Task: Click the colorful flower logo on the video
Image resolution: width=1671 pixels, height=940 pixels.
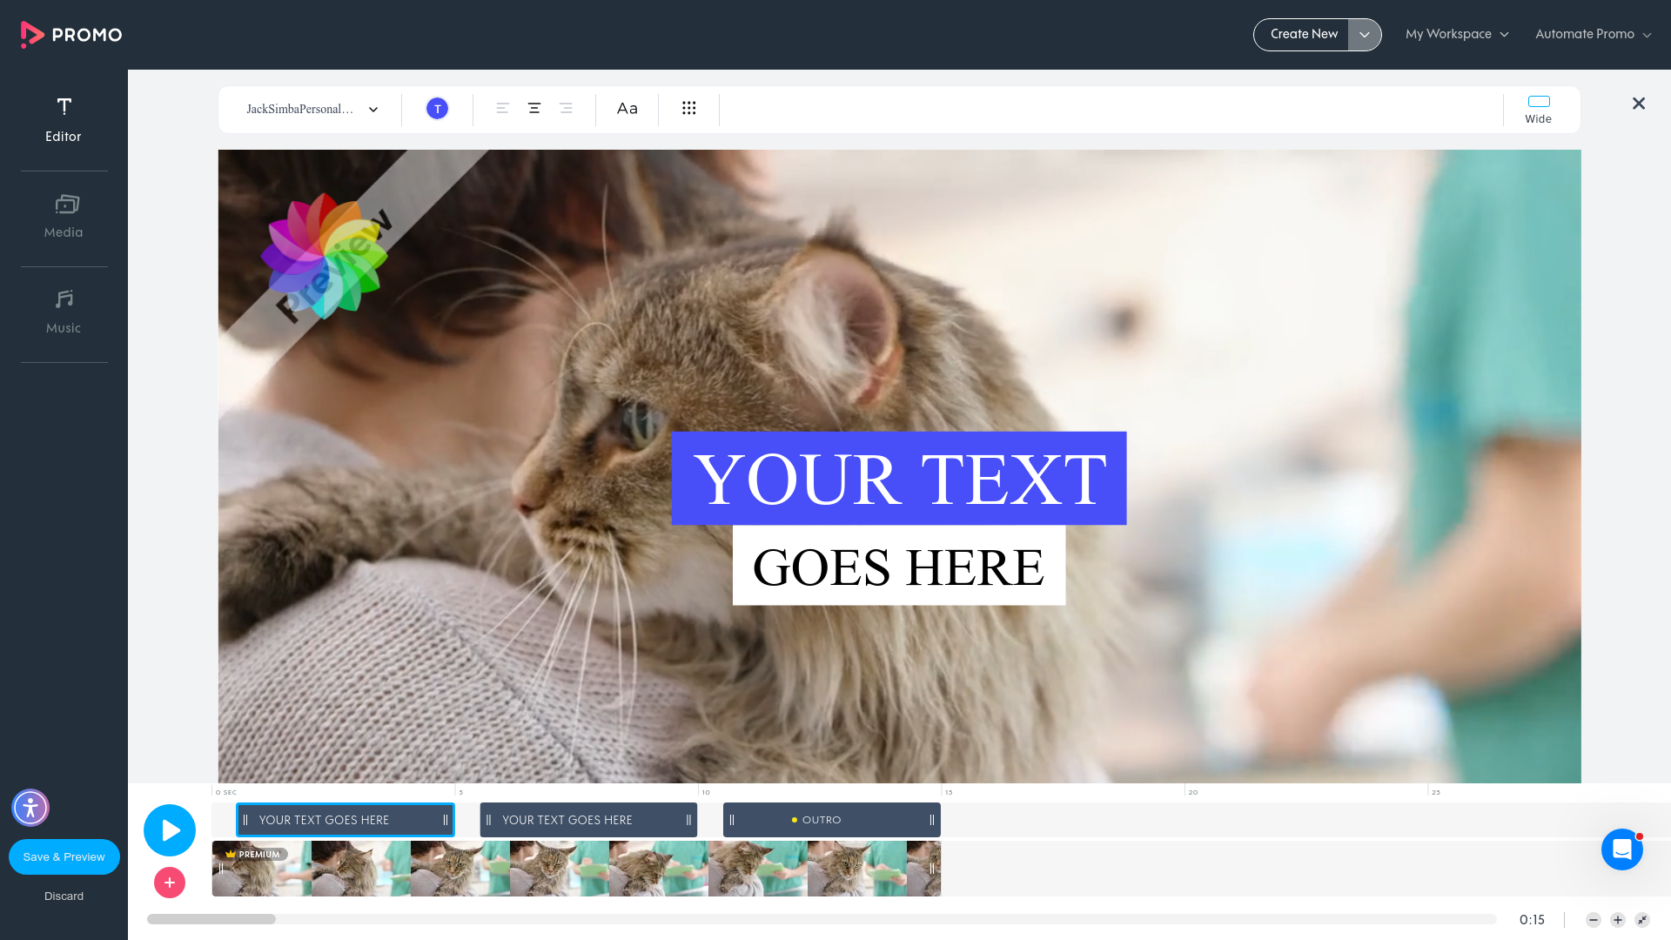Action: [324, 255]
